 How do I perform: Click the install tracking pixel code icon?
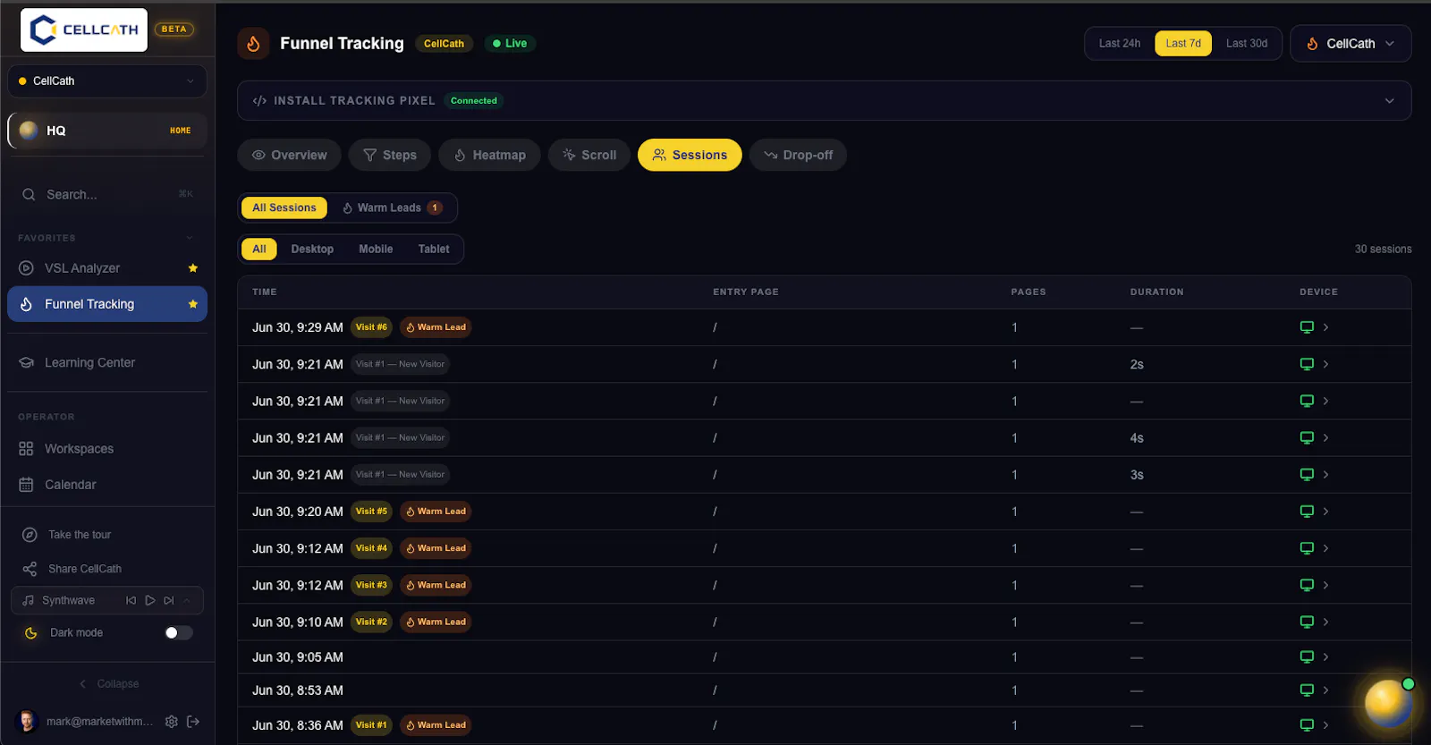tap(259, 101)
